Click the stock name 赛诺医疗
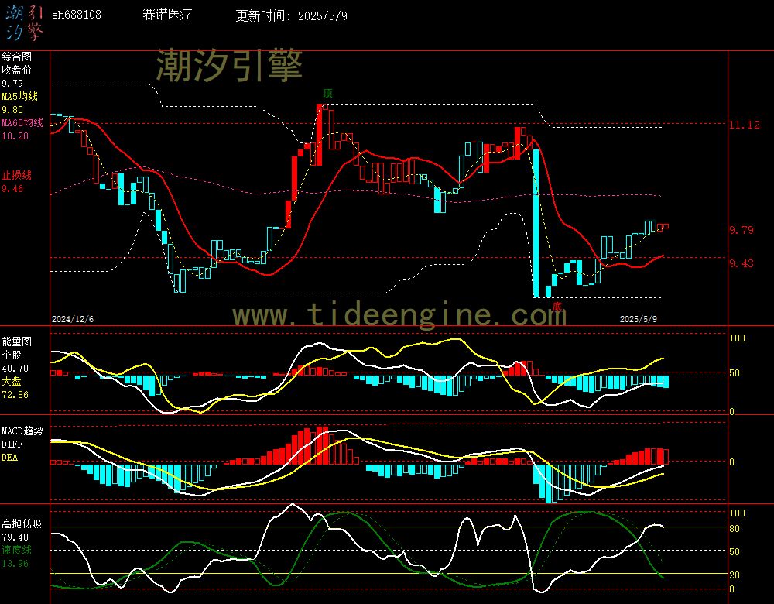This screenshot has height=604, width=774. [167, 14]
